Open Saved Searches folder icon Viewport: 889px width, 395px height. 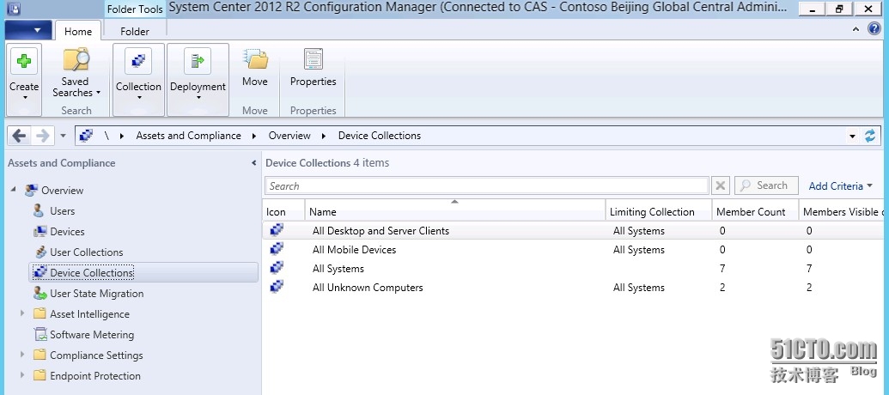tap(76, 60)
